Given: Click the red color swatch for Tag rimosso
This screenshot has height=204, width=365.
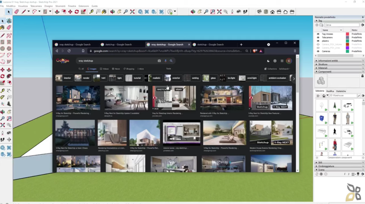Looking at the screenshot, I should (x=347, y=34).
